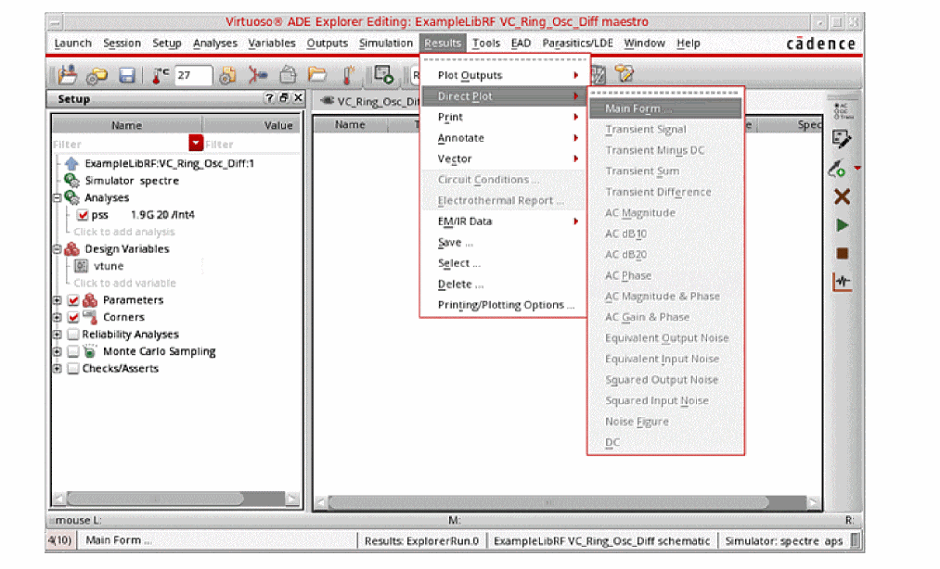This screenshot has width=940, height=569.
Task: Click the thermometer with spark icon
Action: pos(348,75)
